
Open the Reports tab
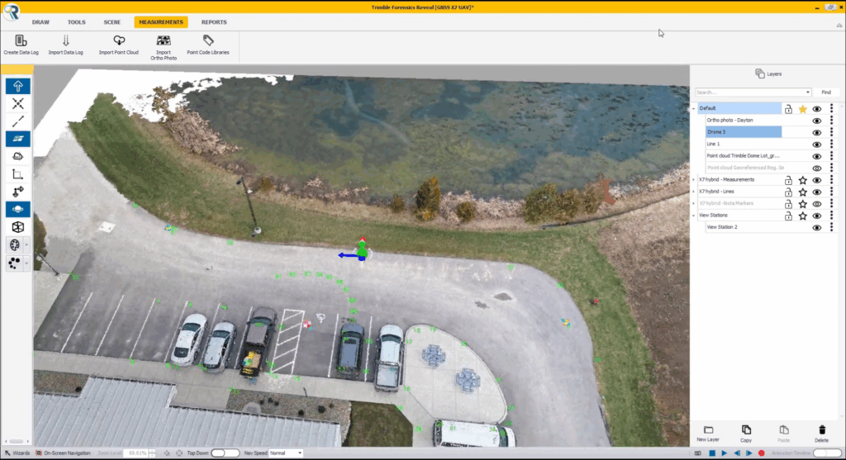pyautogui.click(x=214, y=22)
